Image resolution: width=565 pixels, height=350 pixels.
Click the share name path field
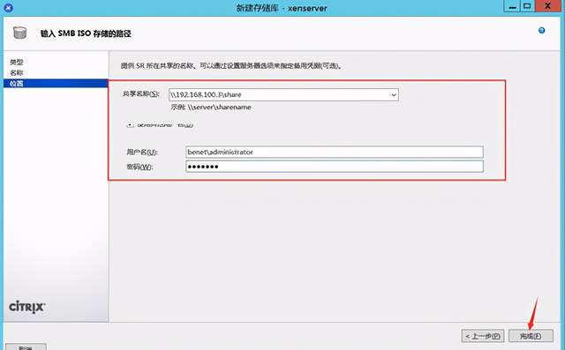click(x=283, y=95)
